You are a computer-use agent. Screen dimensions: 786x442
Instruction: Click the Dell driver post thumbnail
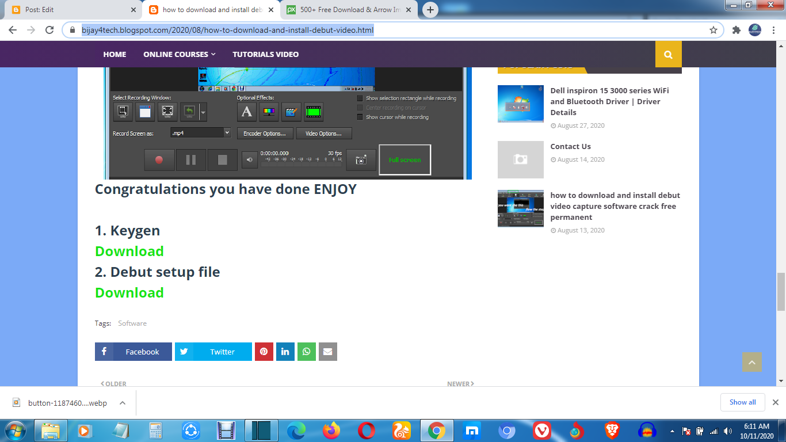(521, 104)
